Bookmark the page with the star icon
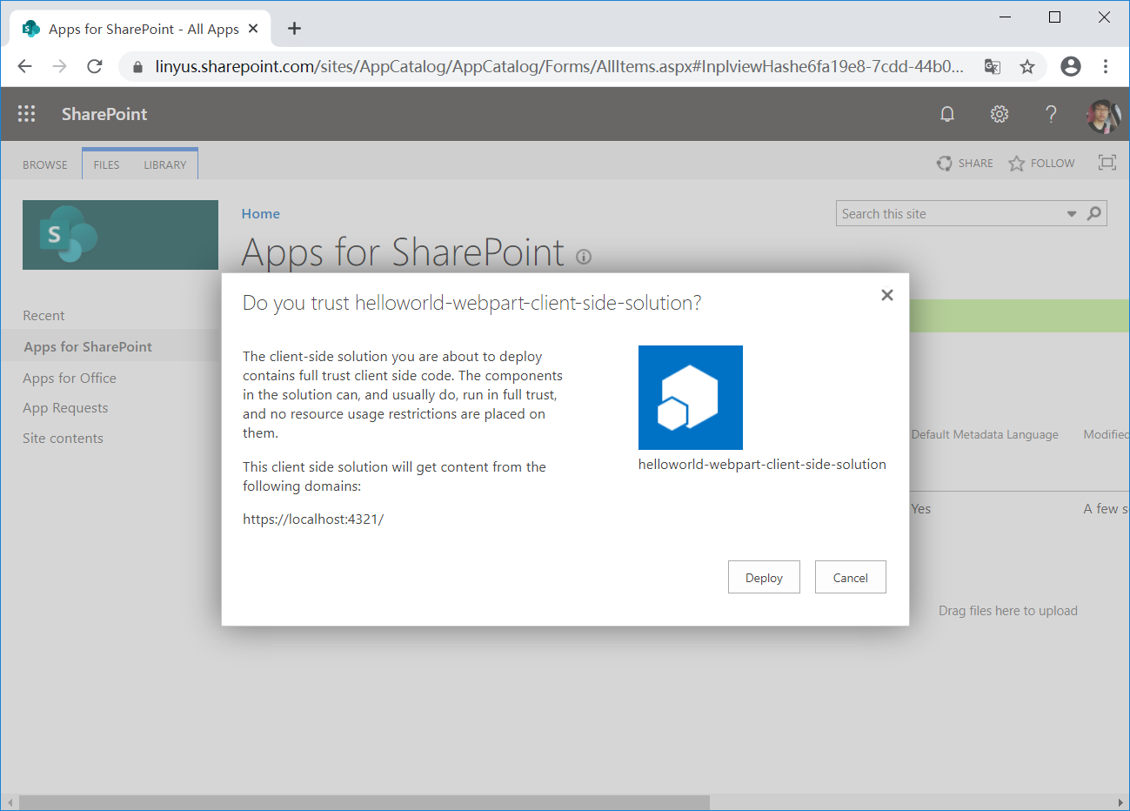 [x=1027, y=65]
